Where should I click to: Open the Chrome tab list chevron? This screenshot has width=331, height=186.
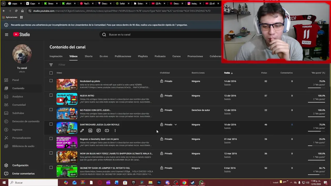click(3, 4)
